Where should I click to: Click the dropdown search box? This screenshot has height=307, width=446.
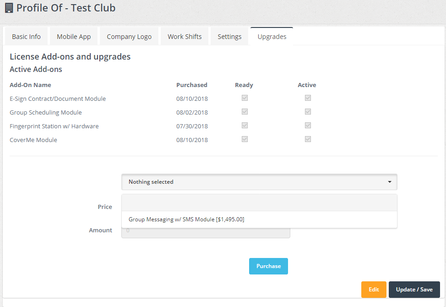259,203
